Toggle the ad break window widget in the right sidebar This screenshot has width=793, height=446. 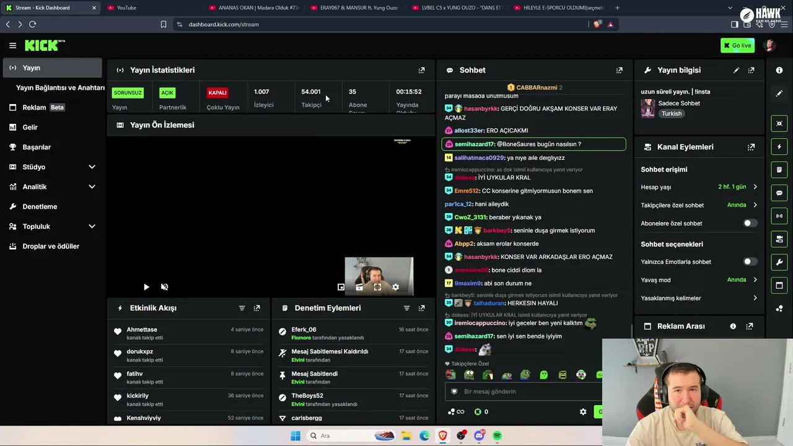779,285
